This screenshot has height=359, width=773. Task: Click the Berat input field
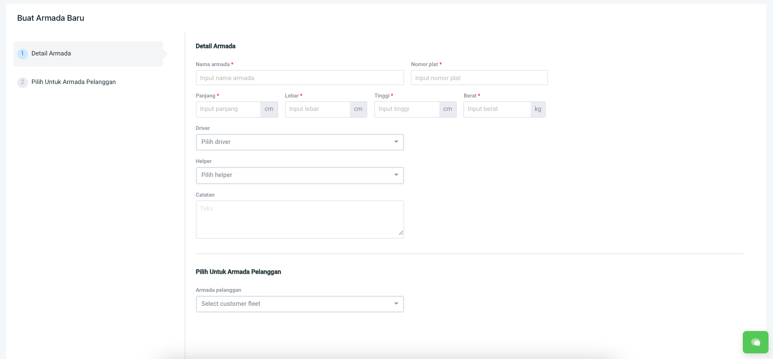(x=496, y=109)
